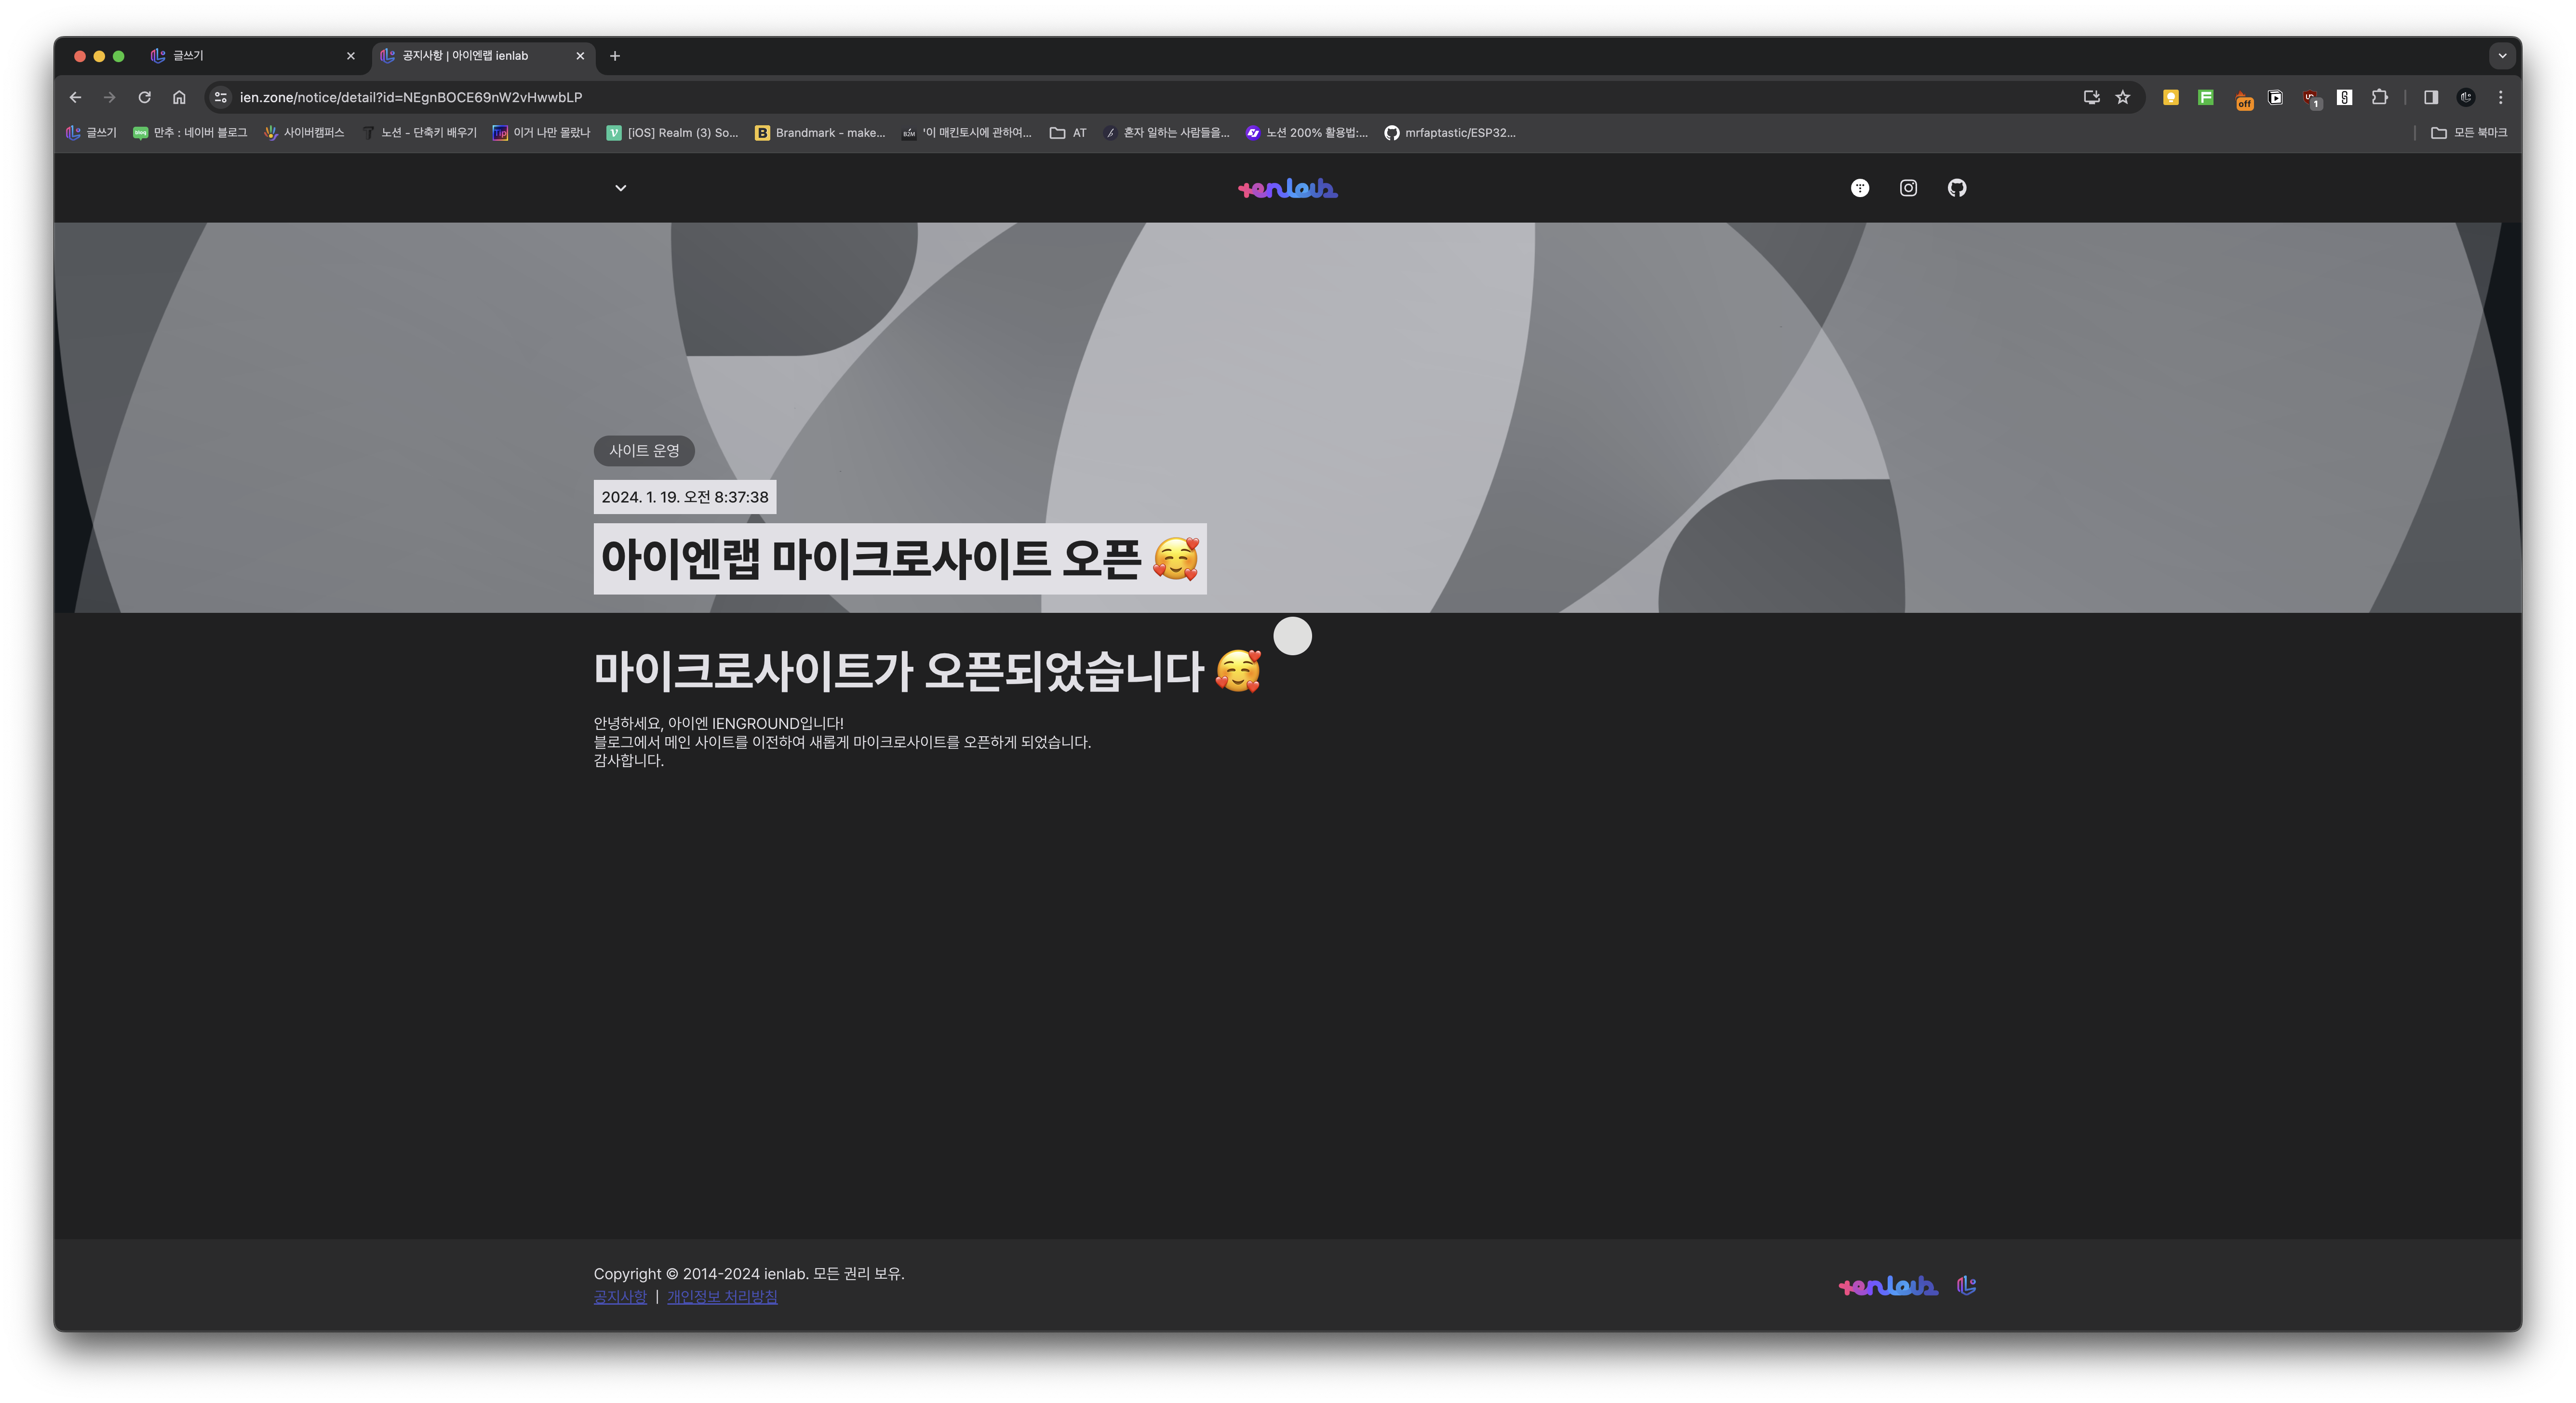Open the 개인정보 처리방침 footer link
2576x1403 pixels.
pyautogui.click(x=721, y=1296)
